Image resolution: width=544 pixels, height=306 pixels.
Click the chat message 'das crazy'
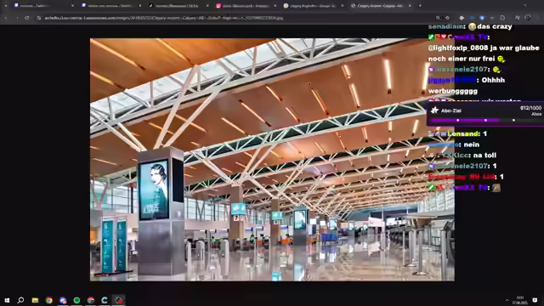point(495,26)
